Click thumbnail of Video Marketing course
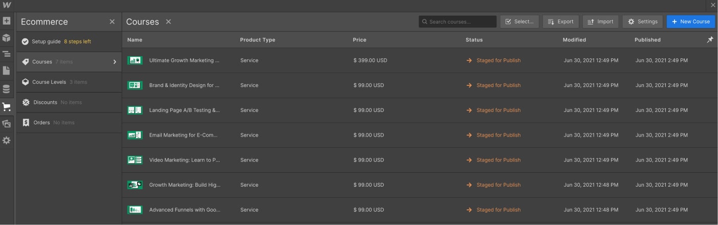Viewport: 718px width, 225px height. pyautogui.click(x=135, y=160)
